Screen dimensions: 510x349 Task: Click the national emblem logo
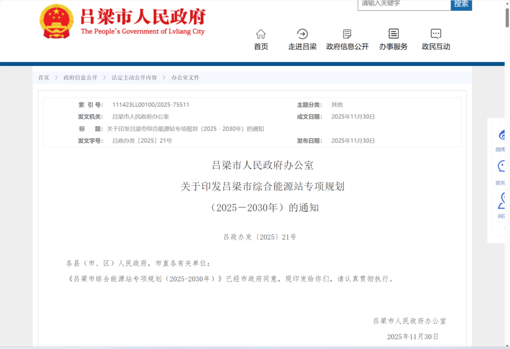56,21
